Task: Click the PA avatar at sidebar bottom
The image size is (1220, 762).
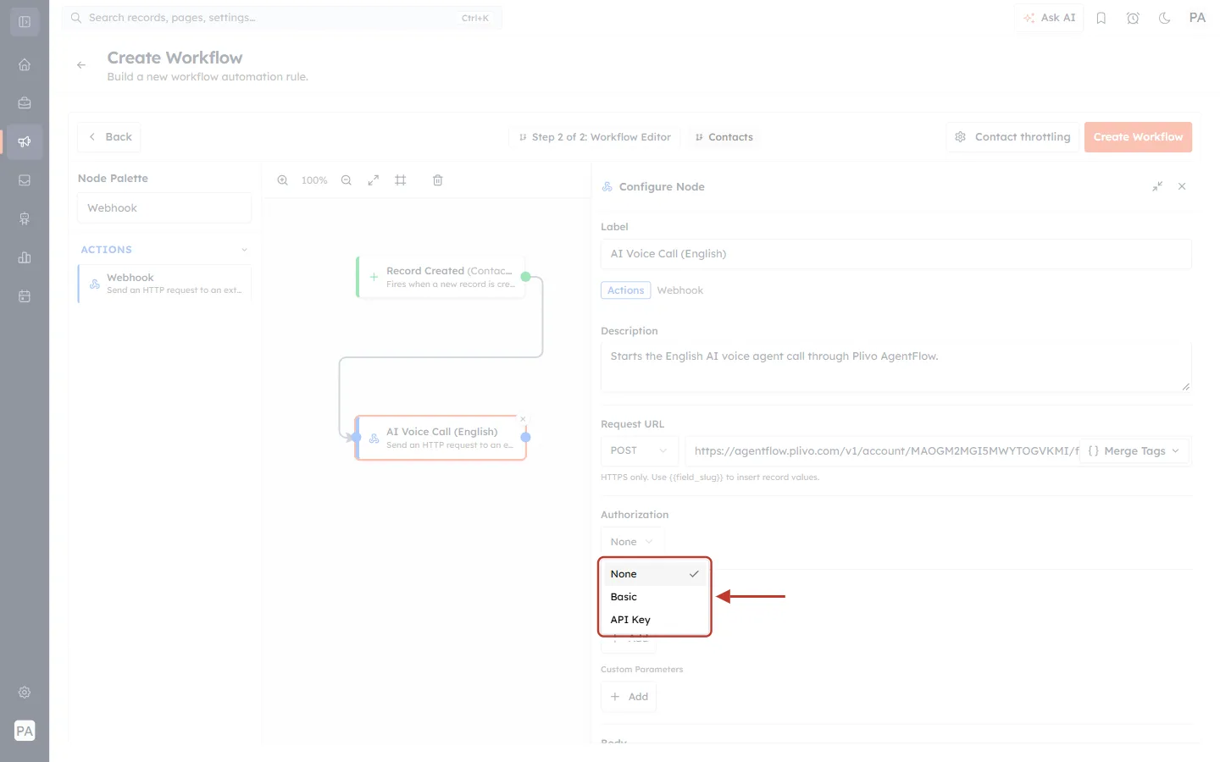Action: pos(25,731)
